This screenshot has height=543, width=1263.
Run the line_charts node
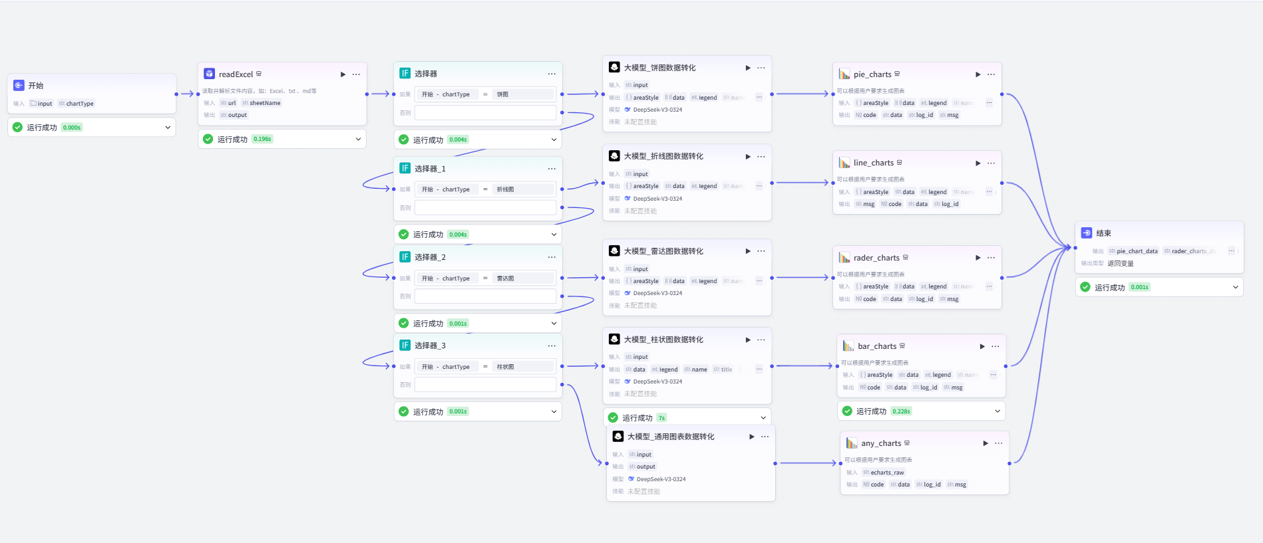click(x=978, y=163)
